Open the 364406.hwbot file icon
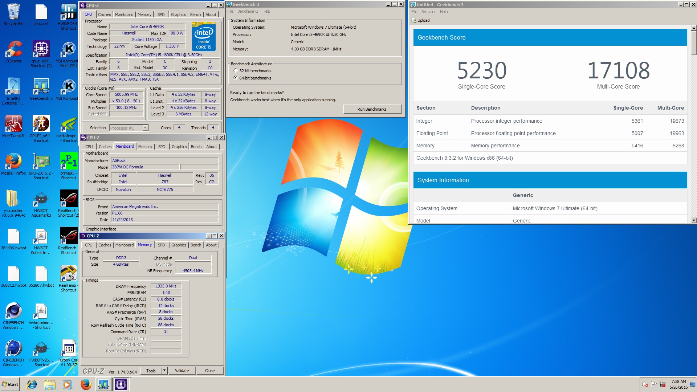Screen dimensions: 697x392 coord(13,239)
